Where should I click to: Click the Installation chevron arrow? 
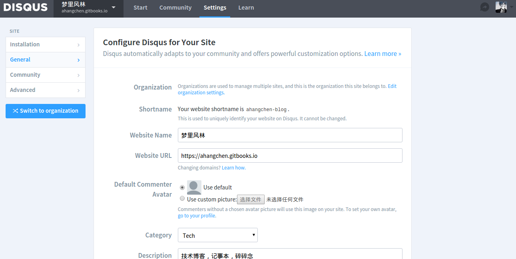[78, 45]
